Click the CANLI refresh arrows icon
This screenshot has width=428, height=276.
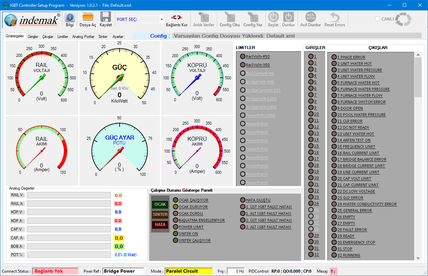click(404, 19)
